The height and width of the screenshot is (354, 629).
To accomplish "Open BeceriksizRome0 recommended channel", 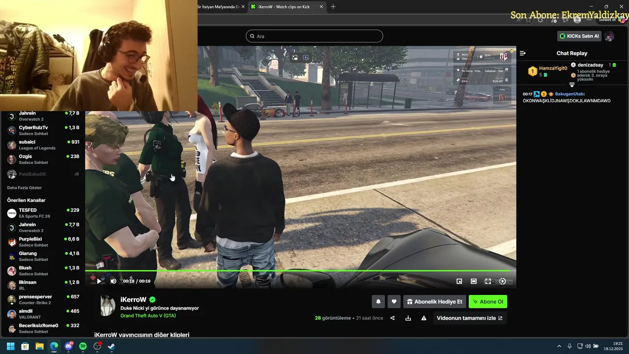I will click(43, 328).
